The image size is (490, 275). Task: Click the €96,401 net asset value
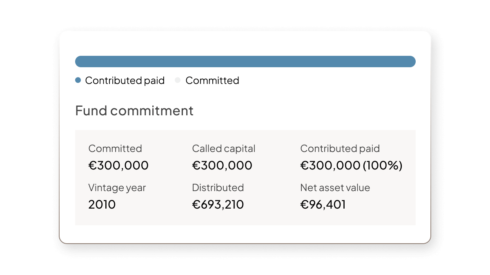323,204
